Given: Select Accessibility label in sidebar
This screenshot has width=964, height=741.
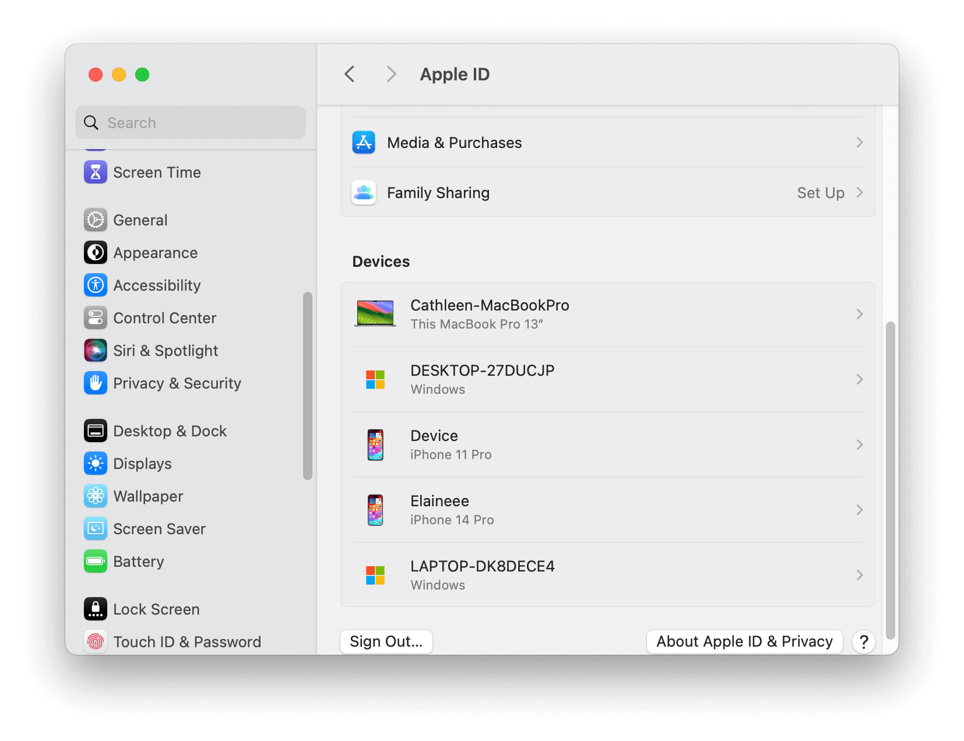Looking at the screenshot, I should tap(157, 285).
